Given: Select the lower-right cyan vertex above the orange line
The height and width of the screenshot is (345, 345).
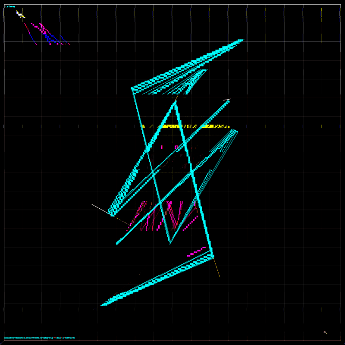Looking at the screenshot, I should tap(212, 256).
